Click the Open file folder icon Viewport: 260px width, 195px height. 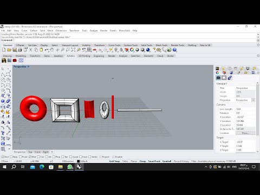[x=9, y=50]
